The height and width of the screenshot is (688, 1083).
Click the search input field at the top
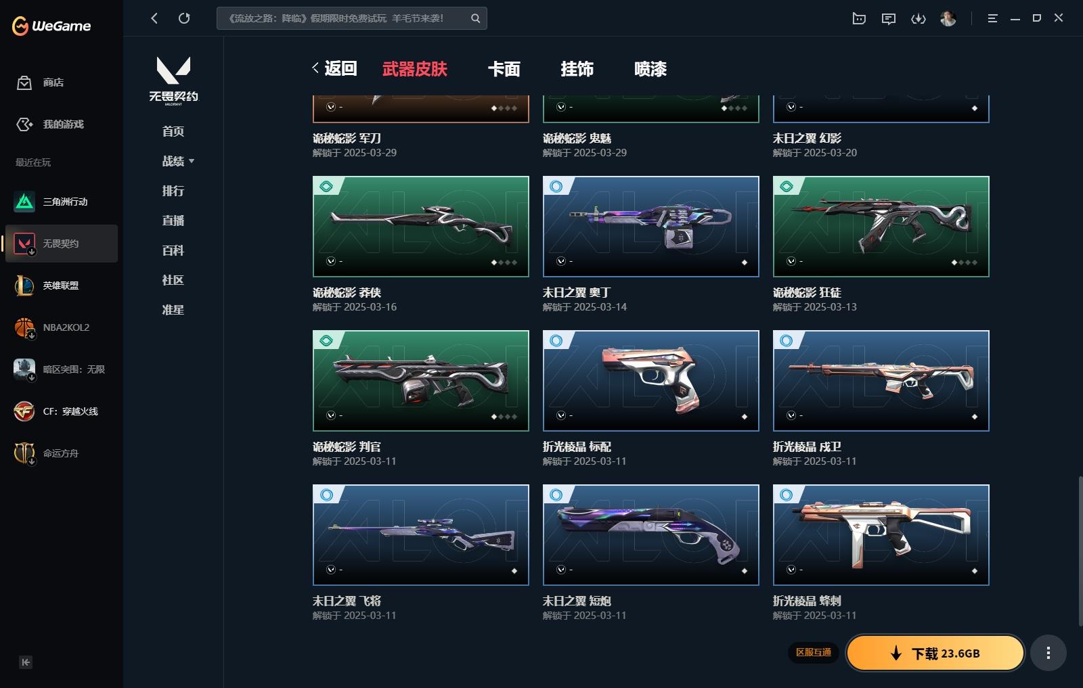(344, 18)
